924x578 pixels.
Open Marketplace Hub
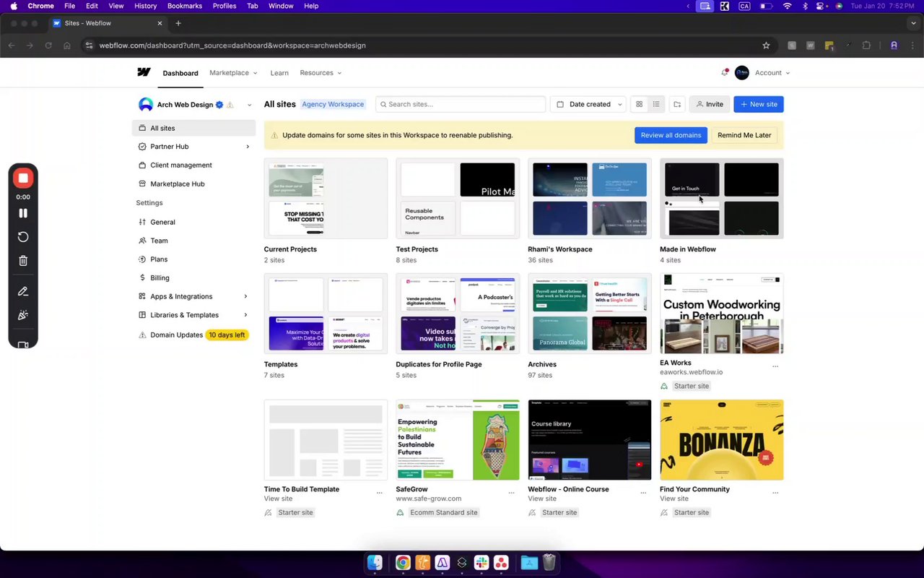coord(178,184)
